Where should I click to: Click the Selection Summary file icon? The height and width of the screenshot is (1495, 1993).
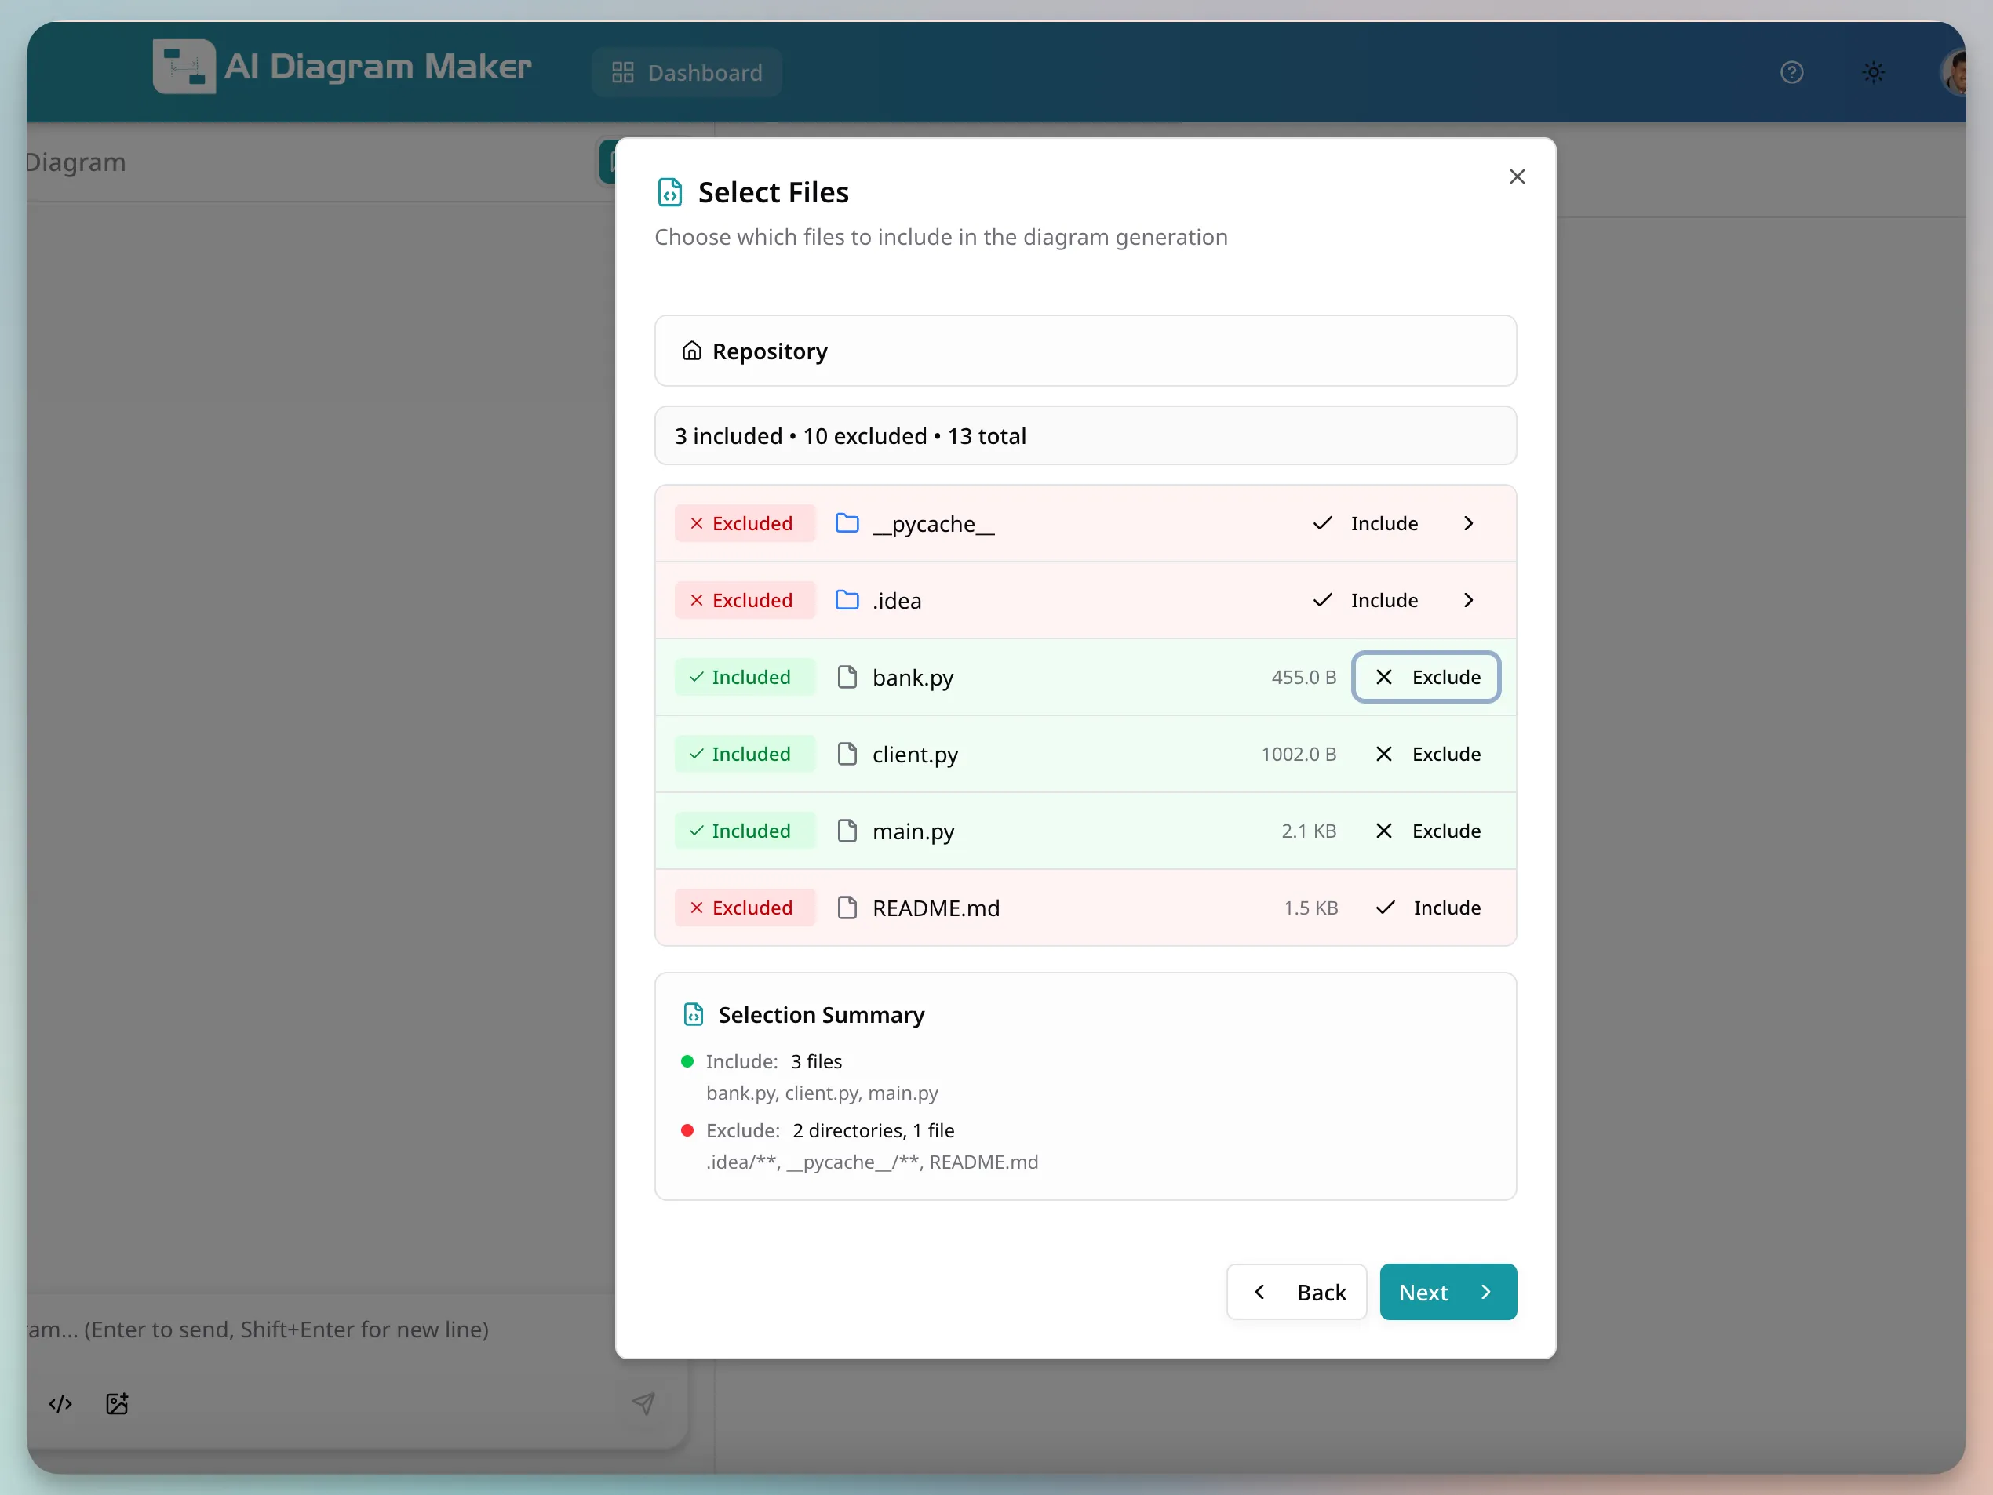pyautogui.click(x=694, y=1014)
